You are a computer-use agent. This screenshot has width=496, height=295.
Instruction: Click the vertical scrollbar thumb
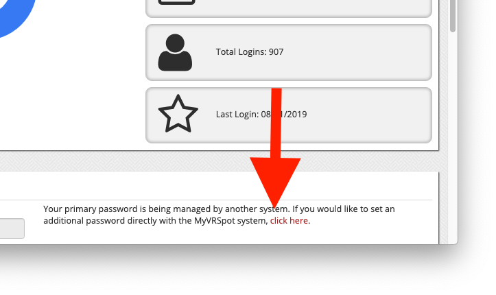pos(453,16)
